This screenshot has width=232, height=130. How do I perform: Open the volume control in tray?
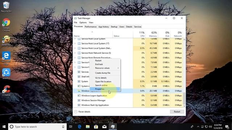[x=210, y=127]
